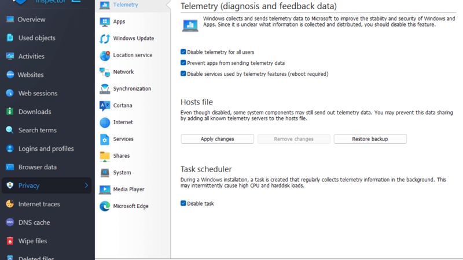Open Web sessions via its icon
Viewport: 463px width, 260px height.
pyautogui.click(x=10, y=93)
